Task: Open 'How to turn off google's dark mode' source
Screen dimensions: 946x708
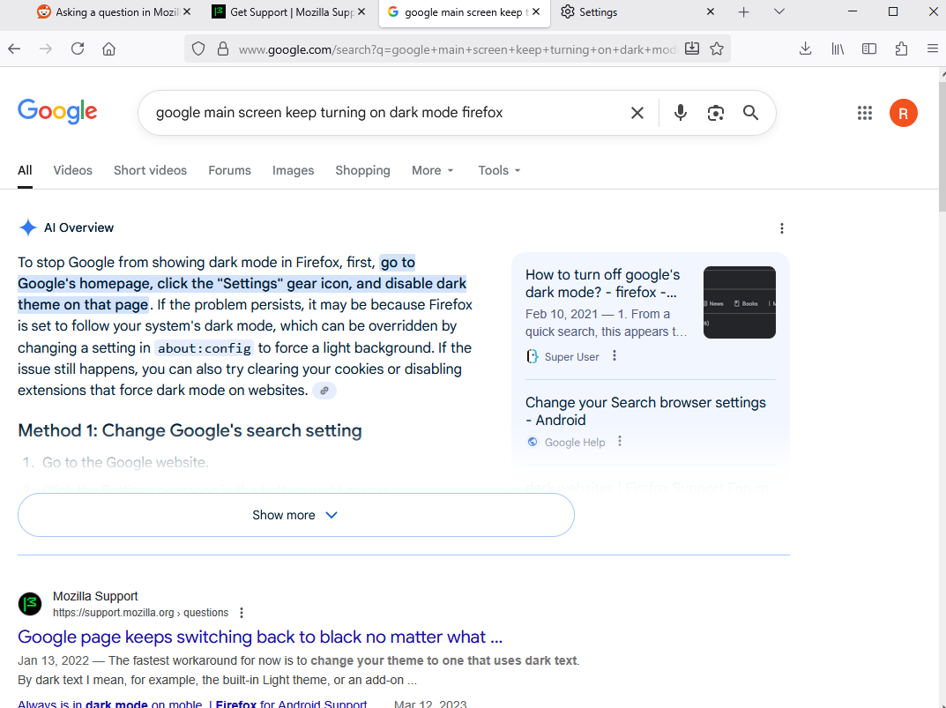Action: 603,284
